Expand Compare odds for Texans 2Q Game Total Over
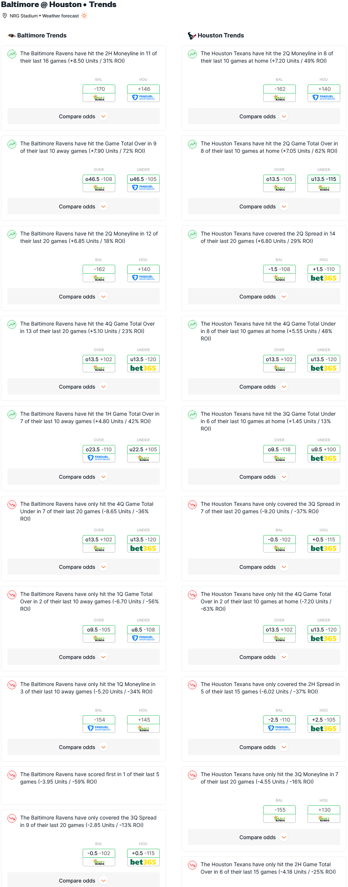The image size is (348, 887). (x=264, y=207)
